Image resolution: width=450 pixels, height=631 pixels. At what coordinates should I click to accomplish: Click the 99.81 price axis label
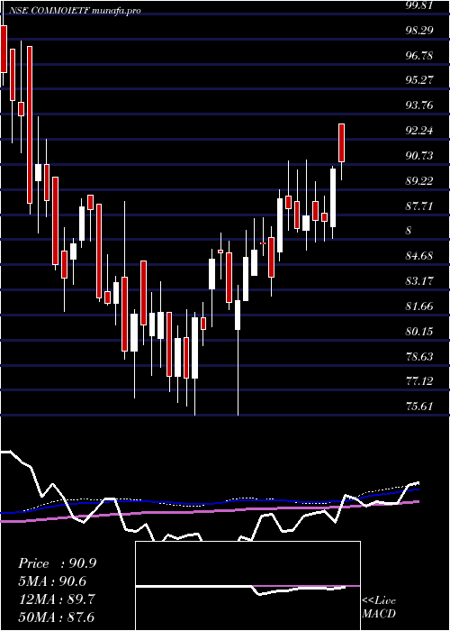[419, 5]
